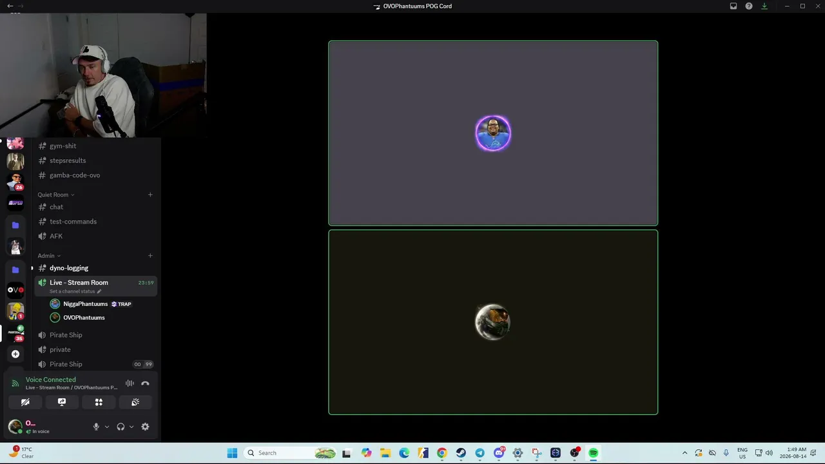Open your user avatar in voice panel

point(15,426)
